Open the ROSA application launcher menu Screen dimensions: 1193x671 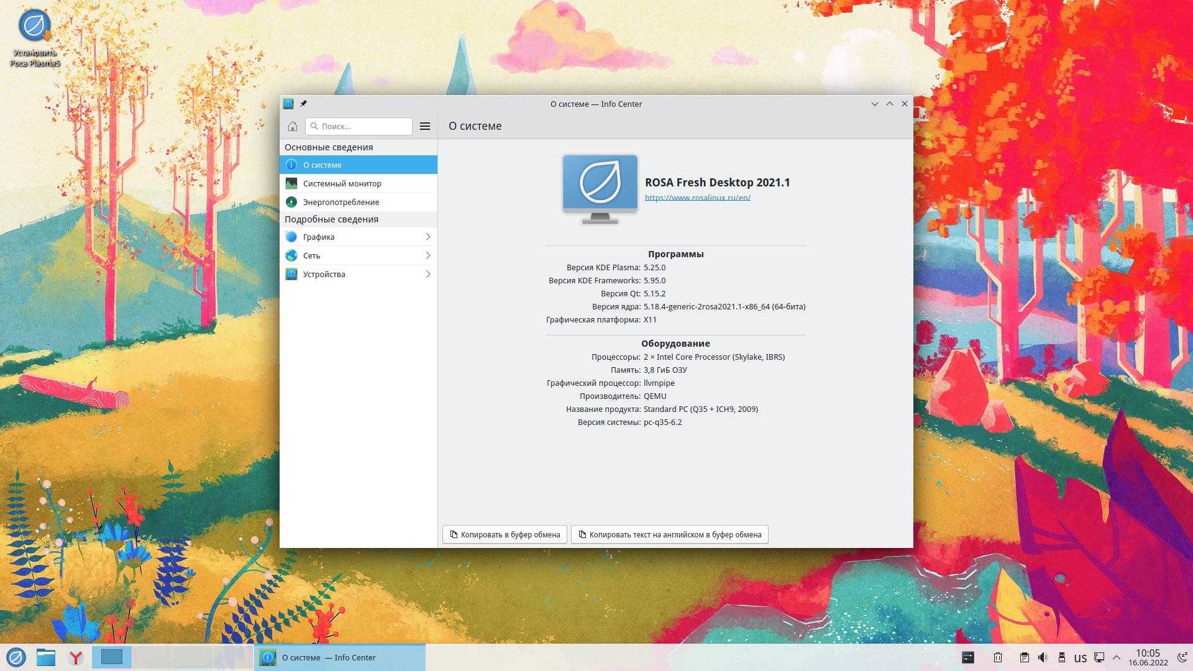click(16, 657)
